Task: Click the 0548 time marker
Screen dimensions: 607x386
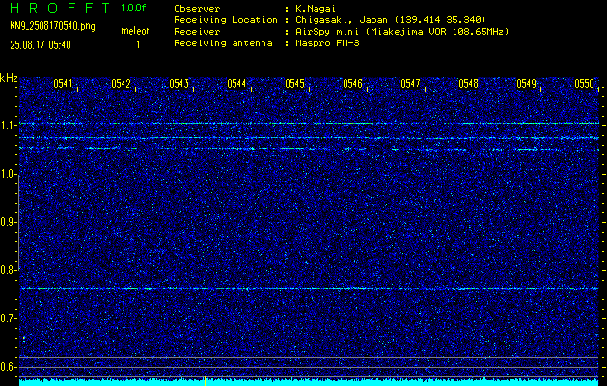Action: [x=468, y=84]
